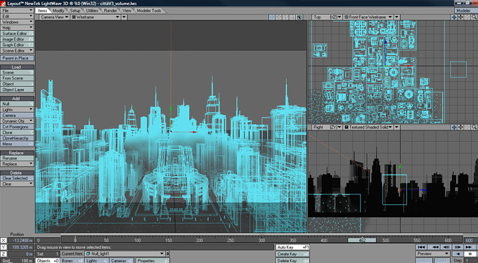Image resolution: width=478 pixels, height=263 pixels.
Task: Click the frame slider at 482
Action: (362, 240)
